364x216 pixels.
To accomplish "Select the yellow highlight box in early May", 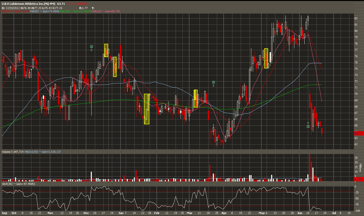I will tap(266, 58).
